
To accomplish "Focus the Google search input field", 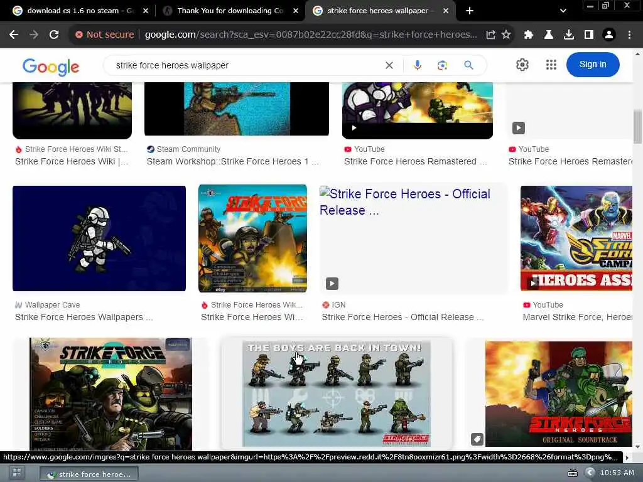I will (246, 65).
